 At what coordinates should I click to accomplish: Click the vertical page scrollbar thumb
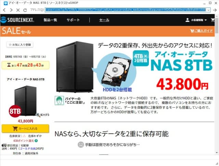tap(217, 26)
